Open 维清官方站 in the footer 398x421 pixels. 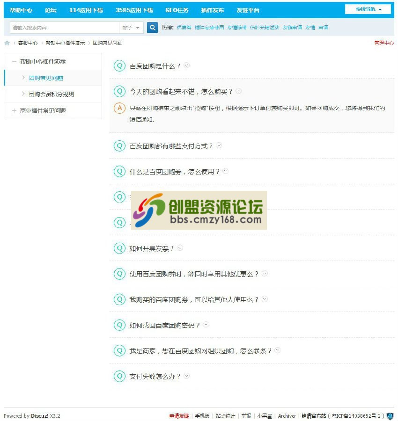coord(314,416)
